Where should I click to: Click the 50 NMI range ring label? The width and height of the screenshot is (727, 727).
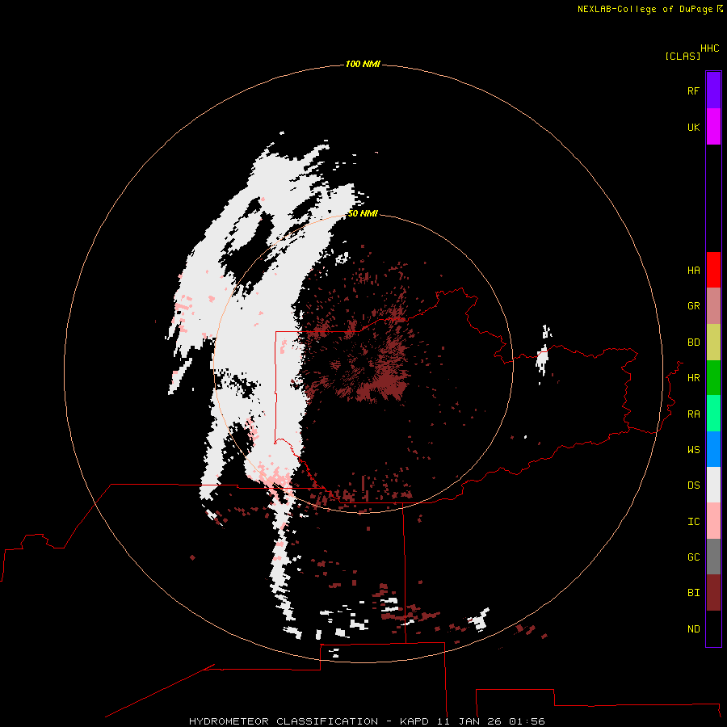pyautogui.click(x=363, y=213)
